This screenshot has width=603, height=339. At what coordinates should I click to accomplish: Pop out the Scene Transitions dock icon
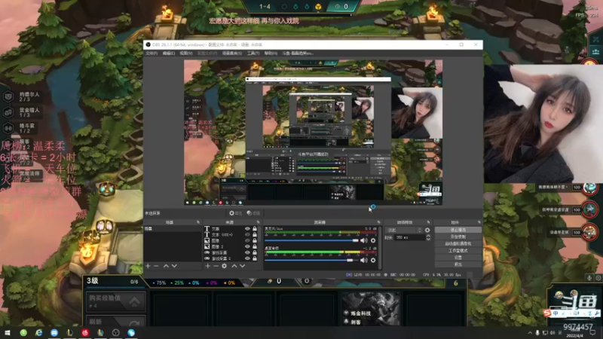428,222
